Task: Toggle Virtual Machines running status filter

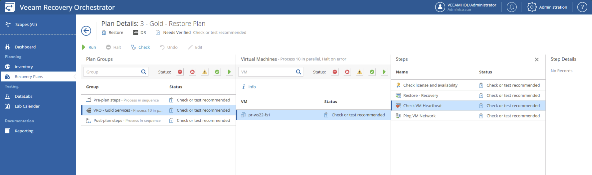Action: (x=384, y=72)
